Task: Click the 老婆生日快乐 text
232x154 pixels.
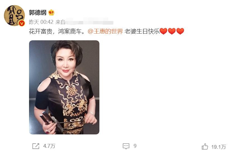Action: pyautogui.click(x=142, y=31)
